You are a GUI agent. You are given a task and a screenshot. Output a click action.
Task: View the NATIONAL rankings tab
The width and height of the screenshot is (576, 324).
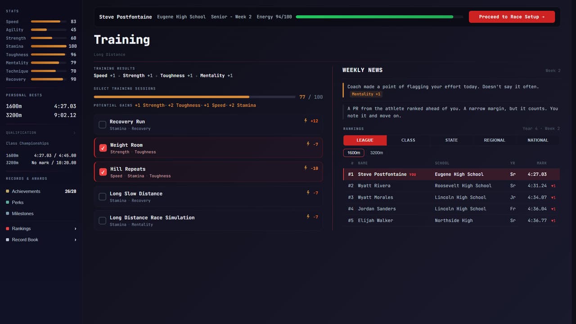538,140
